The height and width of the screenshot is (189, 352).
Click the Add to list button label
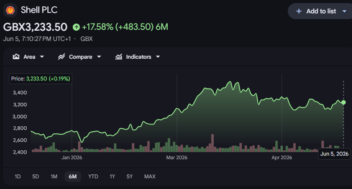click(321, 11)
